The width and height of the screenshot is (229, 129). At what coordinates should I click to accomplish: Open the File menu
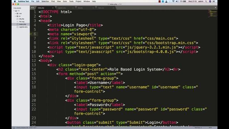33,1
